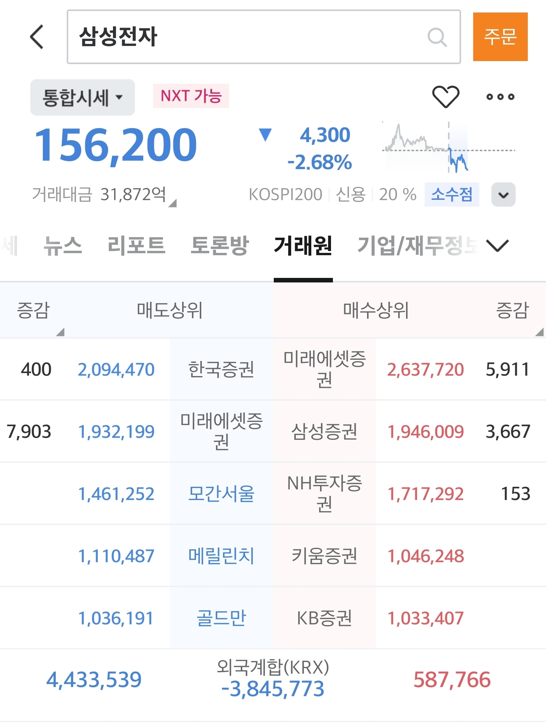This screenshot has height=726, width=546.
Task: Add 삼성전자 to favorites with heart
Action: (446, 97)
